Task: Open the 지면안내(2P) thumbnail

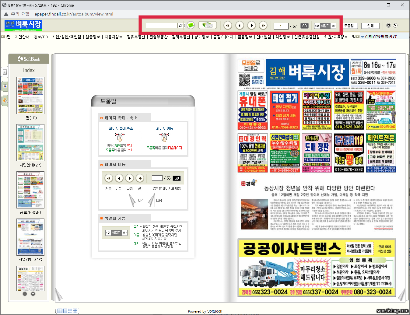Action: [30, 143]
